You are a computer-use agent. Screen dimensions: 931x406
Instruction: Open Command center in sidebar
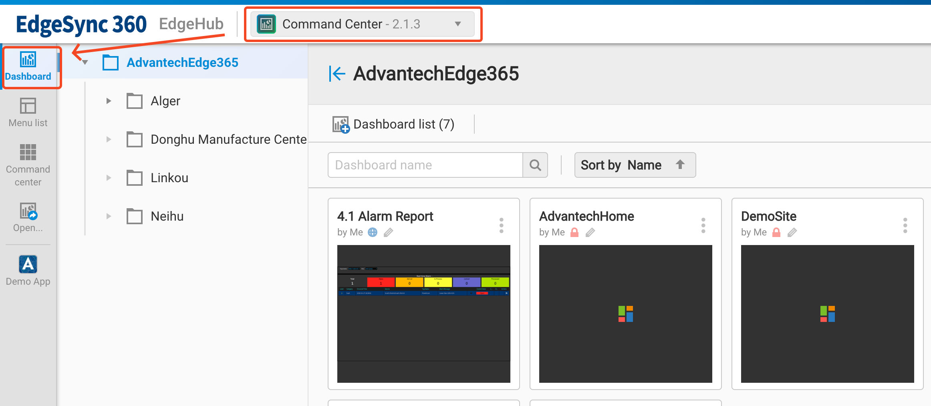pyautogui.click(x=28, y=165)
